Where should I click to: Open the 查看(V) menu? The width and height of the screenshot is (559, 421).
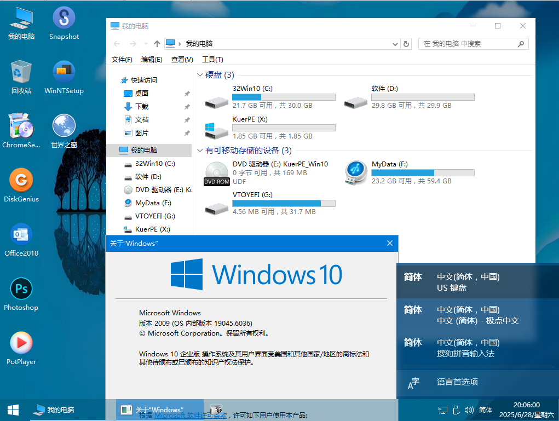click(182, 60)
